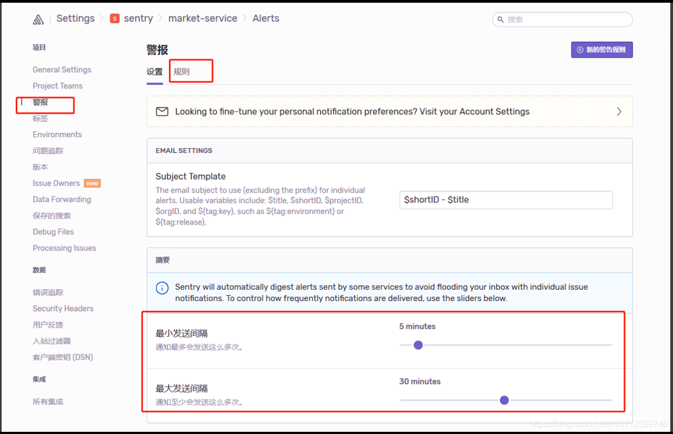Screen dimensions: 673x434
Task: Open 问题追踪 in the sidebar
Action: [48, 151]
